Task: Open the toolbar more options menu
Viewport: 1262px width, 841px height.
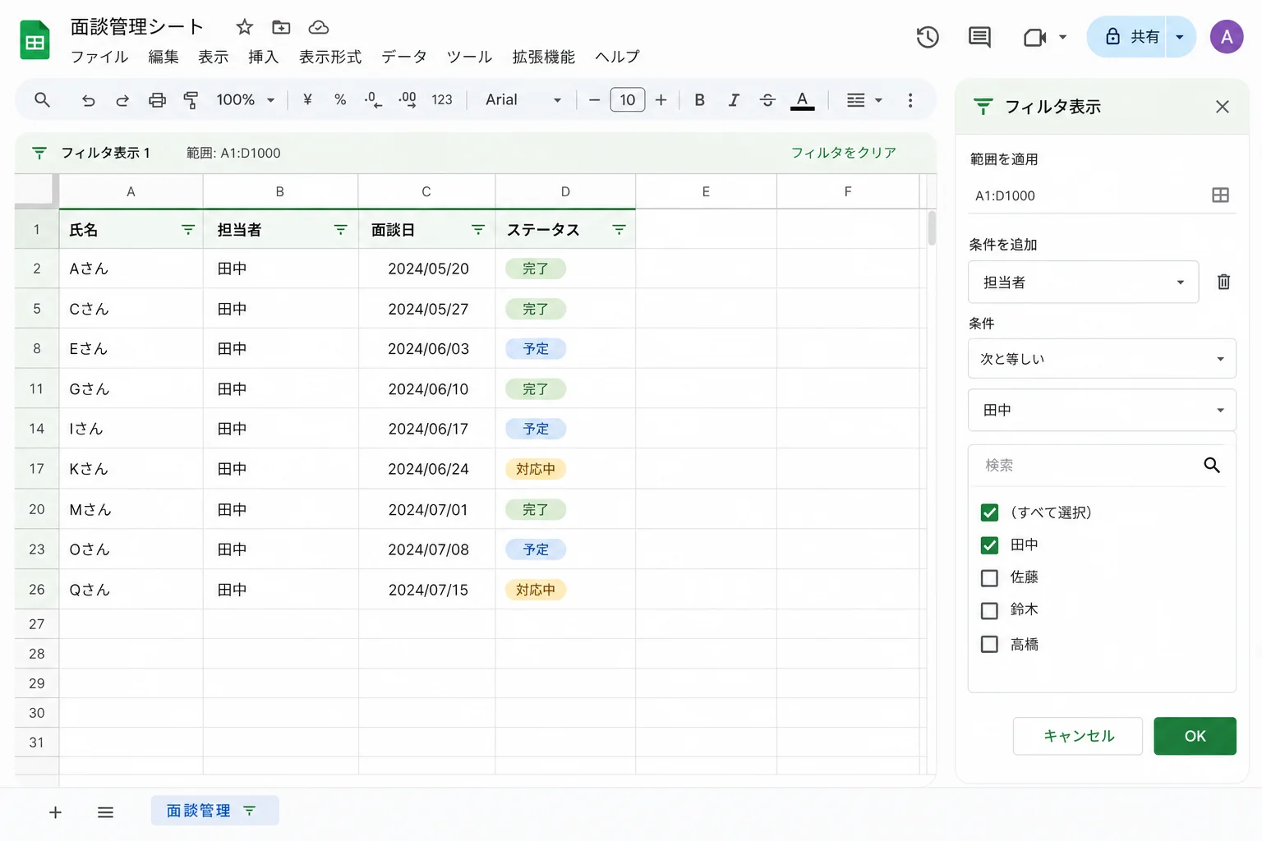Action: click(910, 100)
